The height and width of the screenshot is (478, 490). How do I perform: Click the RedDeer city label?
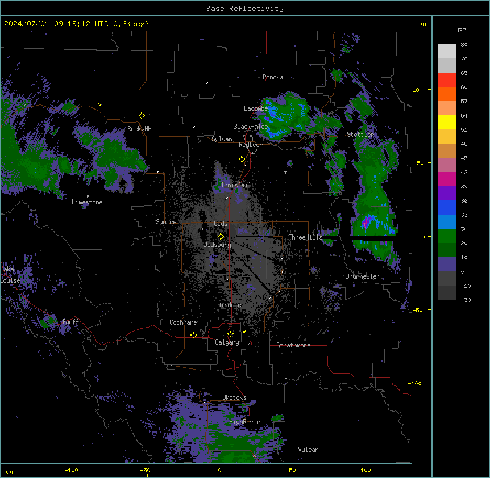click(250, 145)
